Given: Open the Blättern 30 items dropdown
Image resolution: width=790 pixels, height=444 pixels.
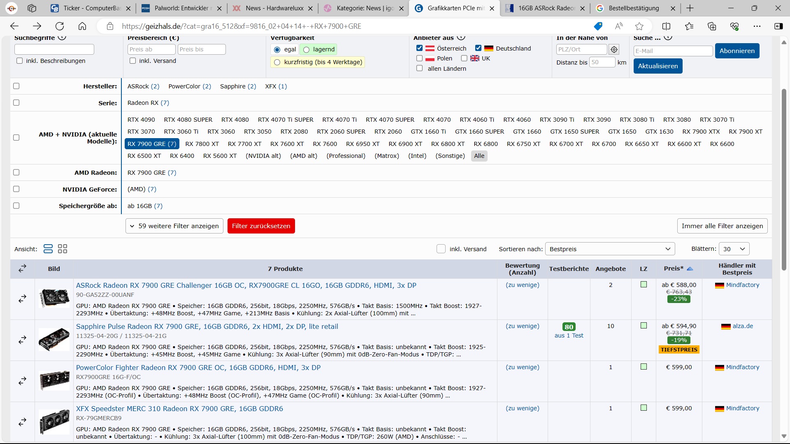Looking at the screenshot, I should 734,249.
